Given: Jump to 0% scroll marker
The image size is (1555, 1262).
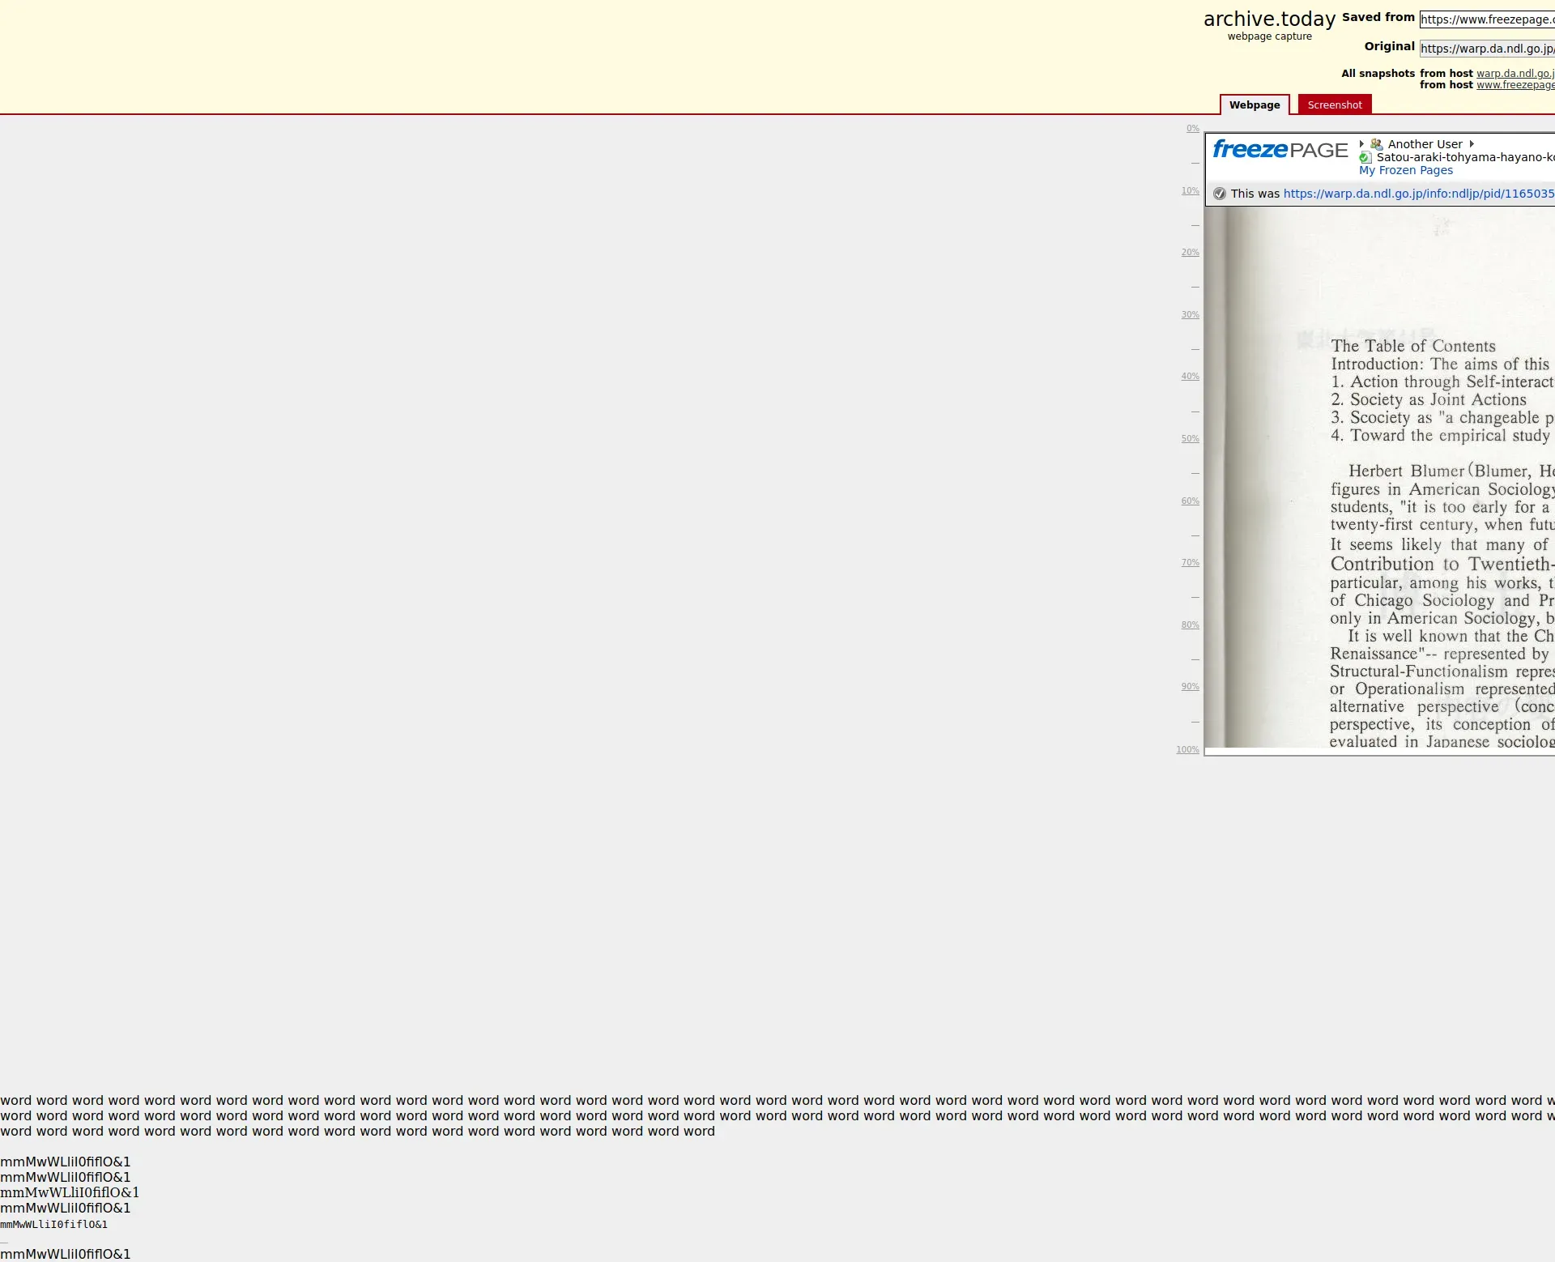Looking at the screenshot, I should point(1192,129).
